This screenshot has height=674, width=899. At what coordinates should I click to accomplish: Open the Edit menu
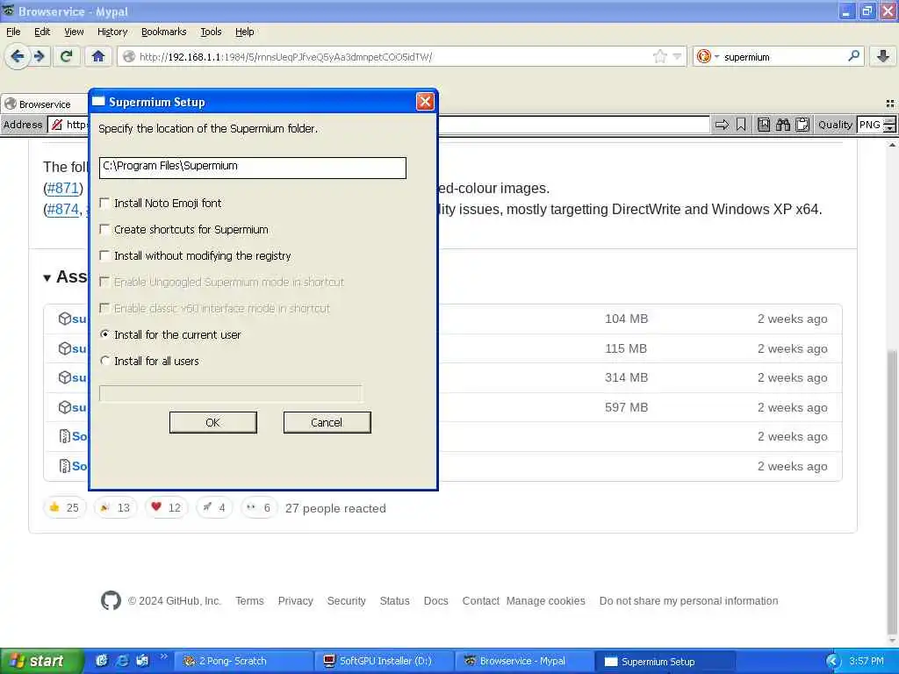(42, 32)
